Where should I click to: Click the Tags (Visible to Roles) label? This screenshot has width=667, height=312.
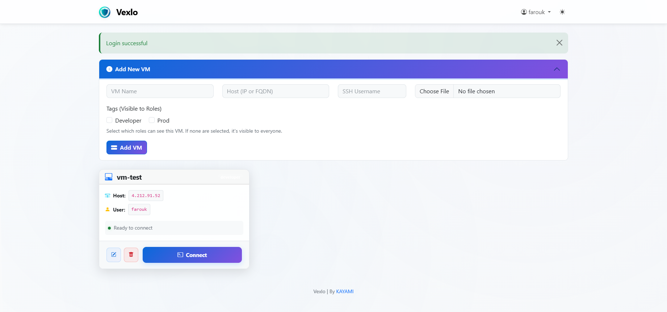[x=134, y=108]
